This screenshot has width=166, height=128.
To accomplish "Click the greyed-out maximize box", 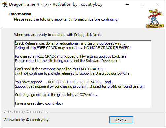I will click(142, 5).
